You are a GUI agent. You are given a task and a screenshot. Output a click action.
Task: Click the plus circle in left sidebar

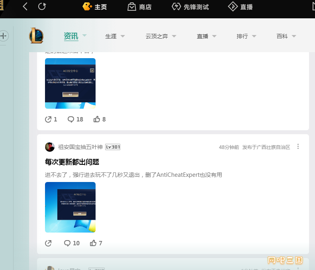(4, 36)
